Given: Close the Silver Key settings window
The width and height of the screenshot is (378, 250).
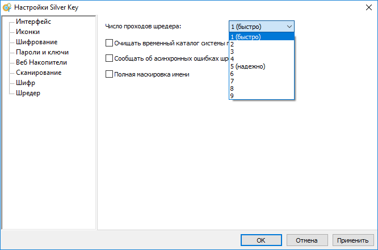Looking at the screenshot, I should coord(365,7).
